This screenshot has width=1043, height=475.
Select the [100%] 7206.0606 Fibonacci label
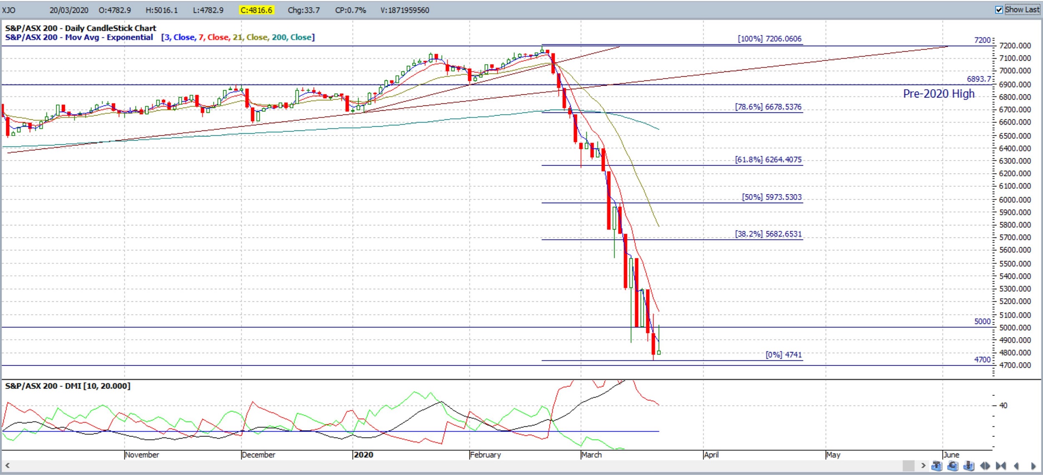(x=769, y=39)
